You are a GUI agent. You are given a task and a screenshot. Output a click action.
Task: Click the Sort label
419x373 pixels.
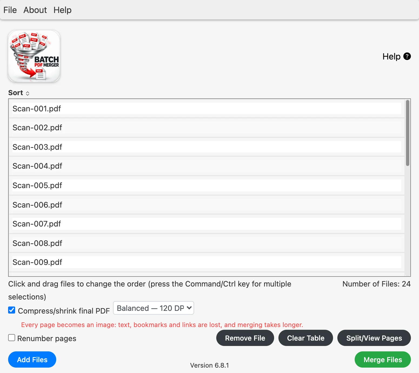tap(16, 93)
